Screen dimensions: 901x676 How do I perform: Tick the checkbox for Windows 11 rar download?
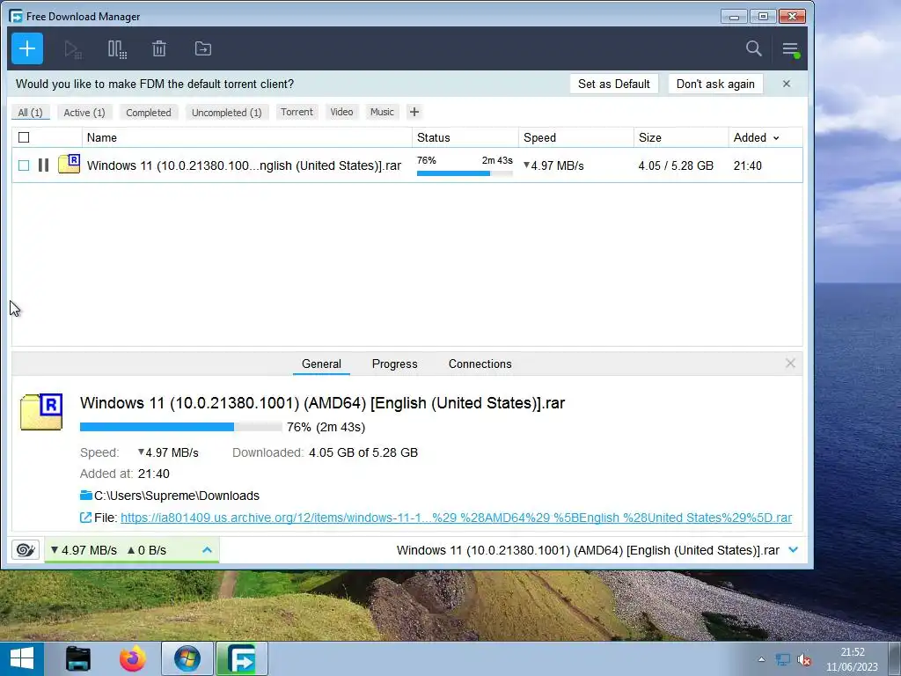tap(24, 165)
